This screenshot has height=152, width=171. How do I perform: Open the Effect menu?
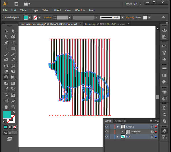(57, 11)
